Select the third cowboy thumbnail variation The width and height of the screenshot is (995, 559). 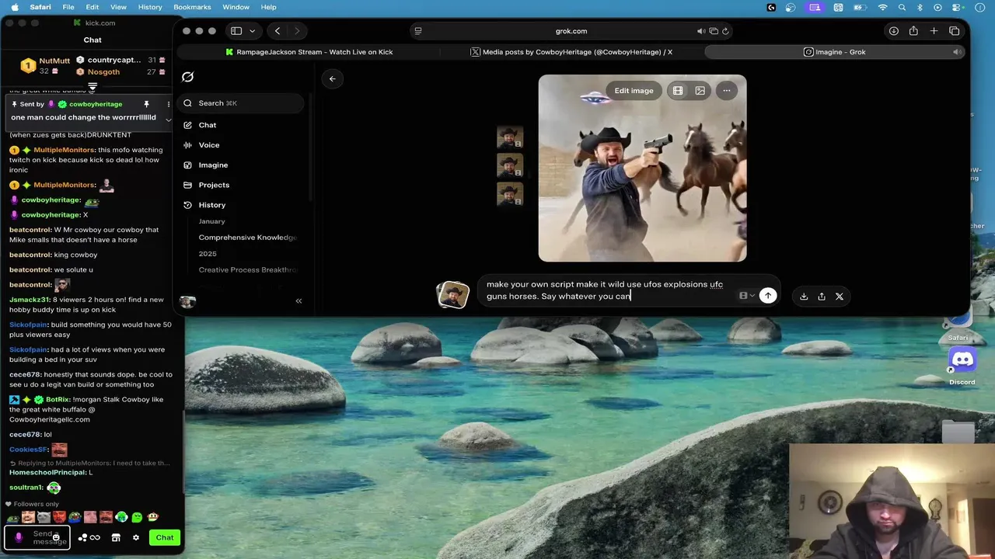click(510, 193)
